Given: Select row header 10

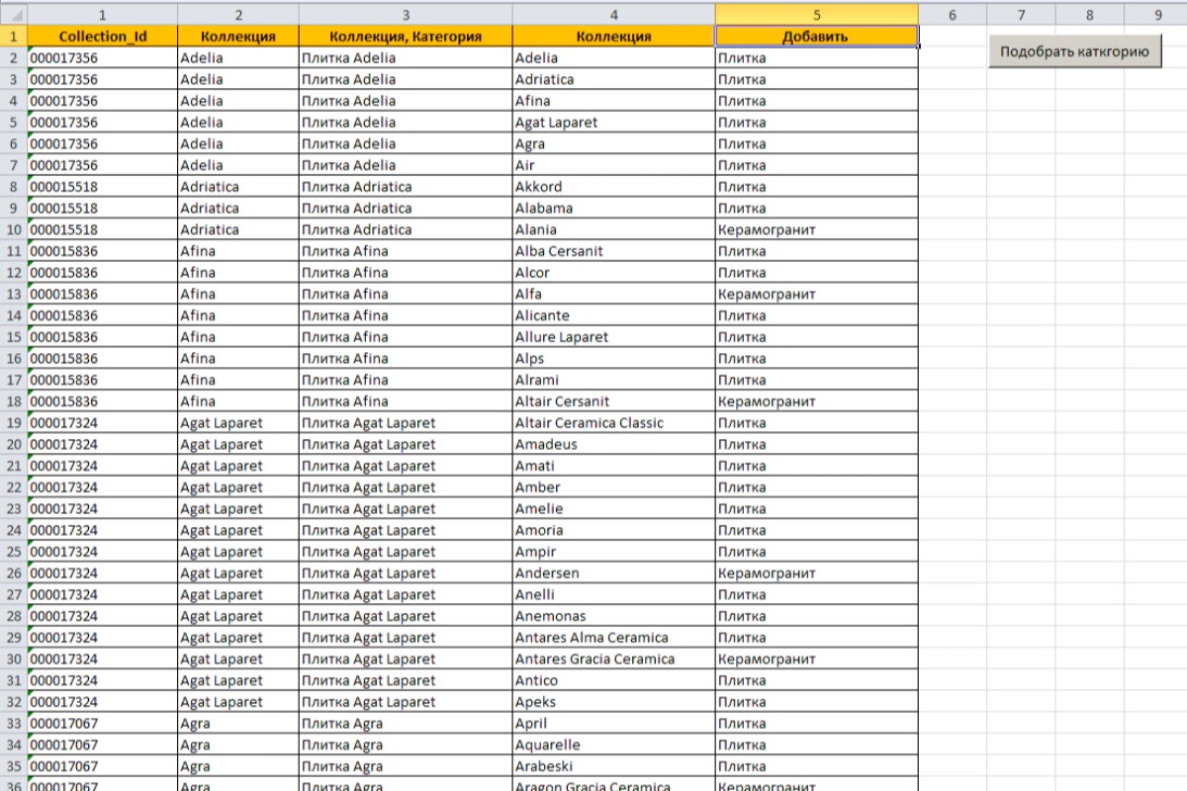Looking at the screenshot, I should tap(14, 229).
